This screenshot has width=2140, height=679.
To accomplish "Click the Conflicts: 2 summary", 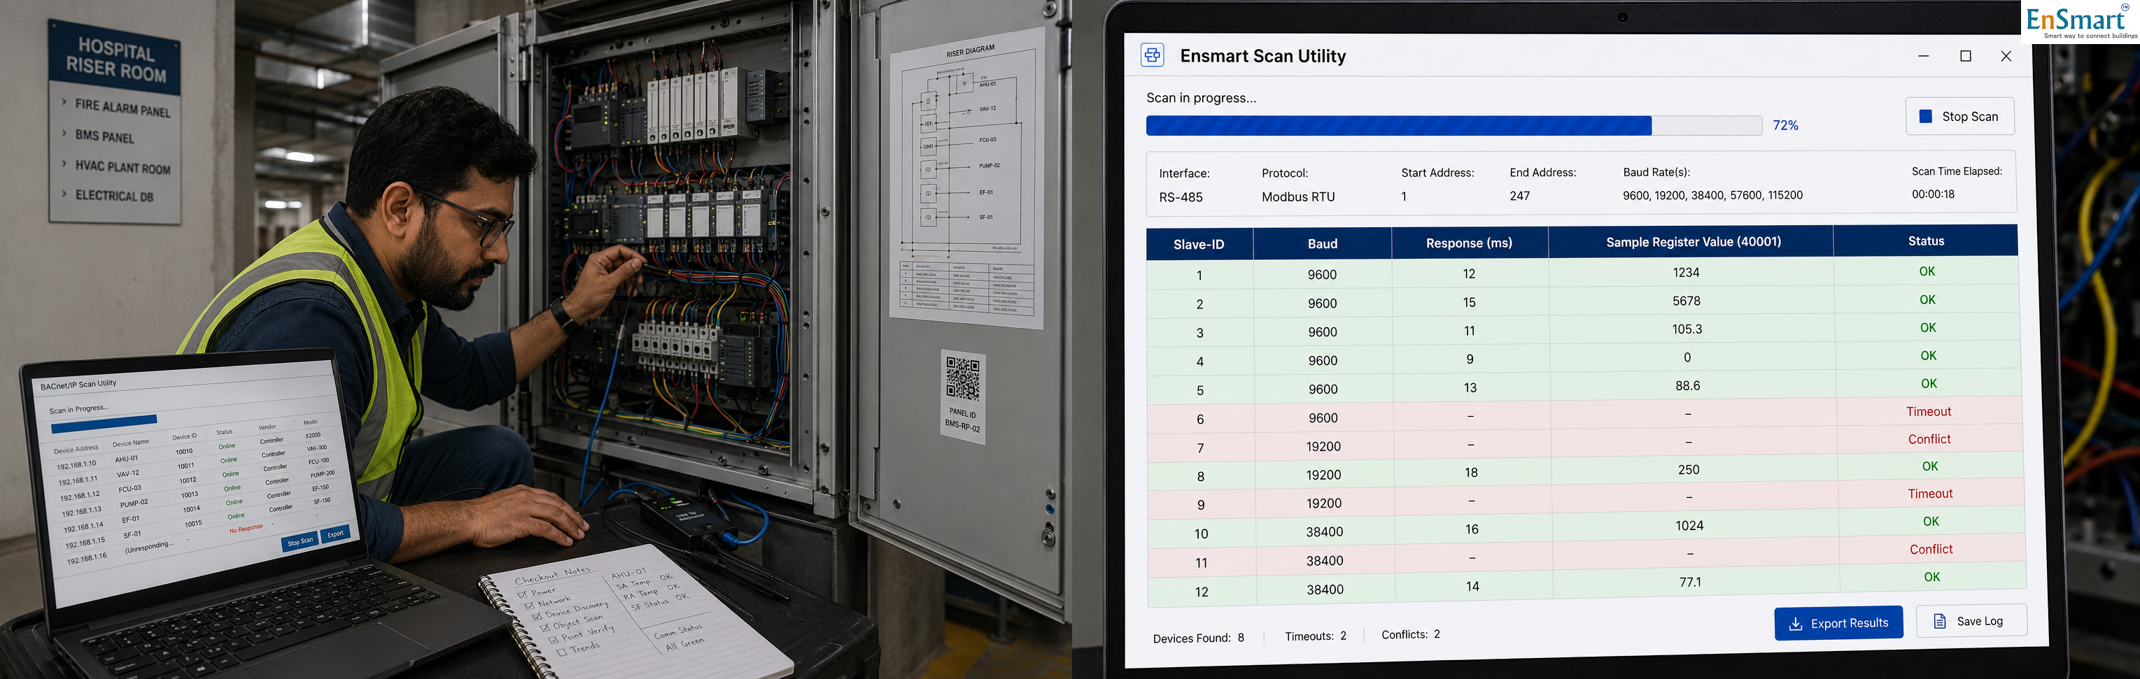I will 1410,634.
